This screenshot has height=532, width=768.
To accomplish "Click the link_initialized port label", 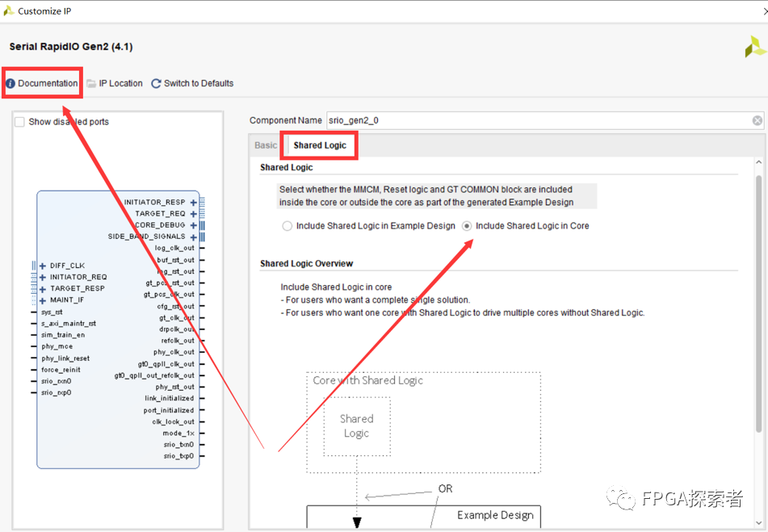I will [x=170, y=398].
